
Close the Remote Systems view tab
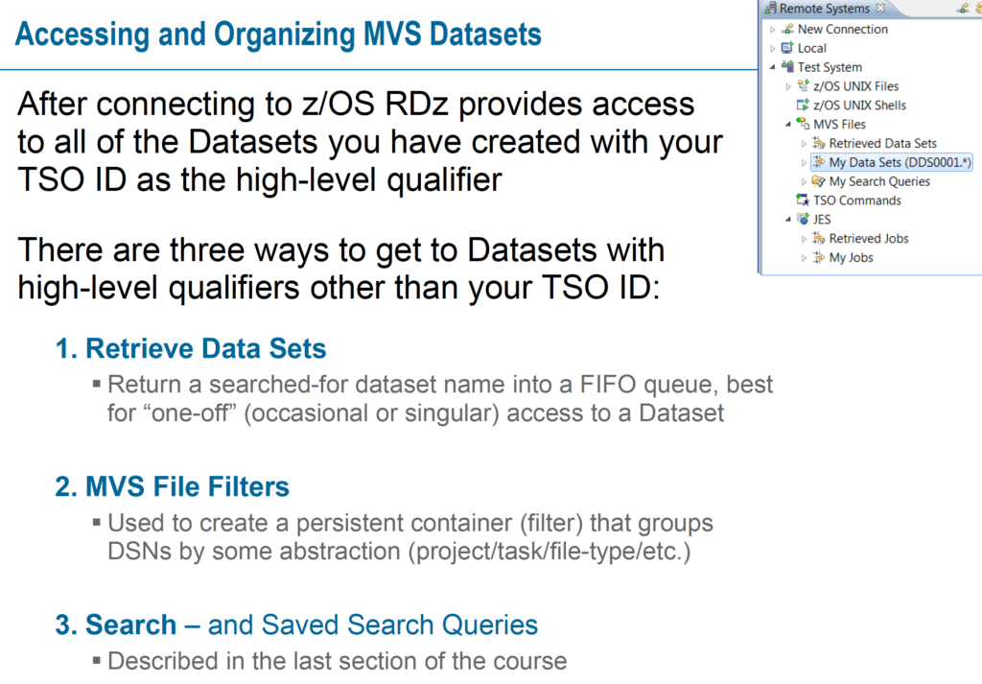click(x=881, y=9)
